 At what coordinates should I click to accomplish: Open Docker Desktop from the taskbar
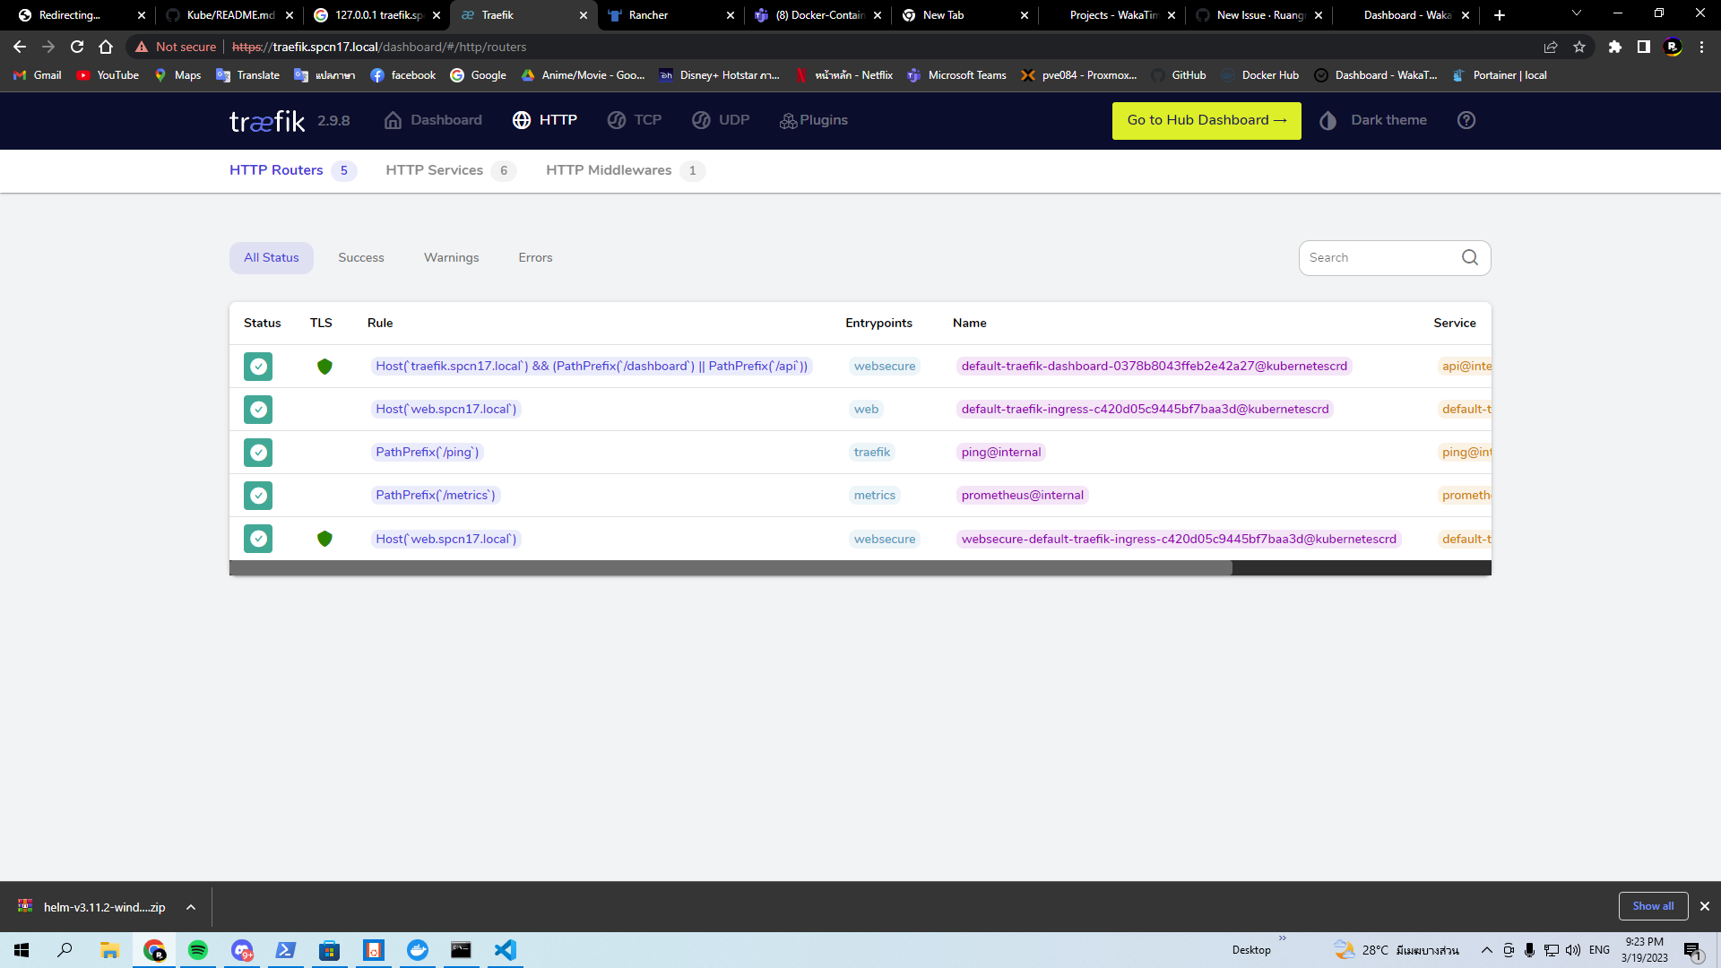point(418,950)
